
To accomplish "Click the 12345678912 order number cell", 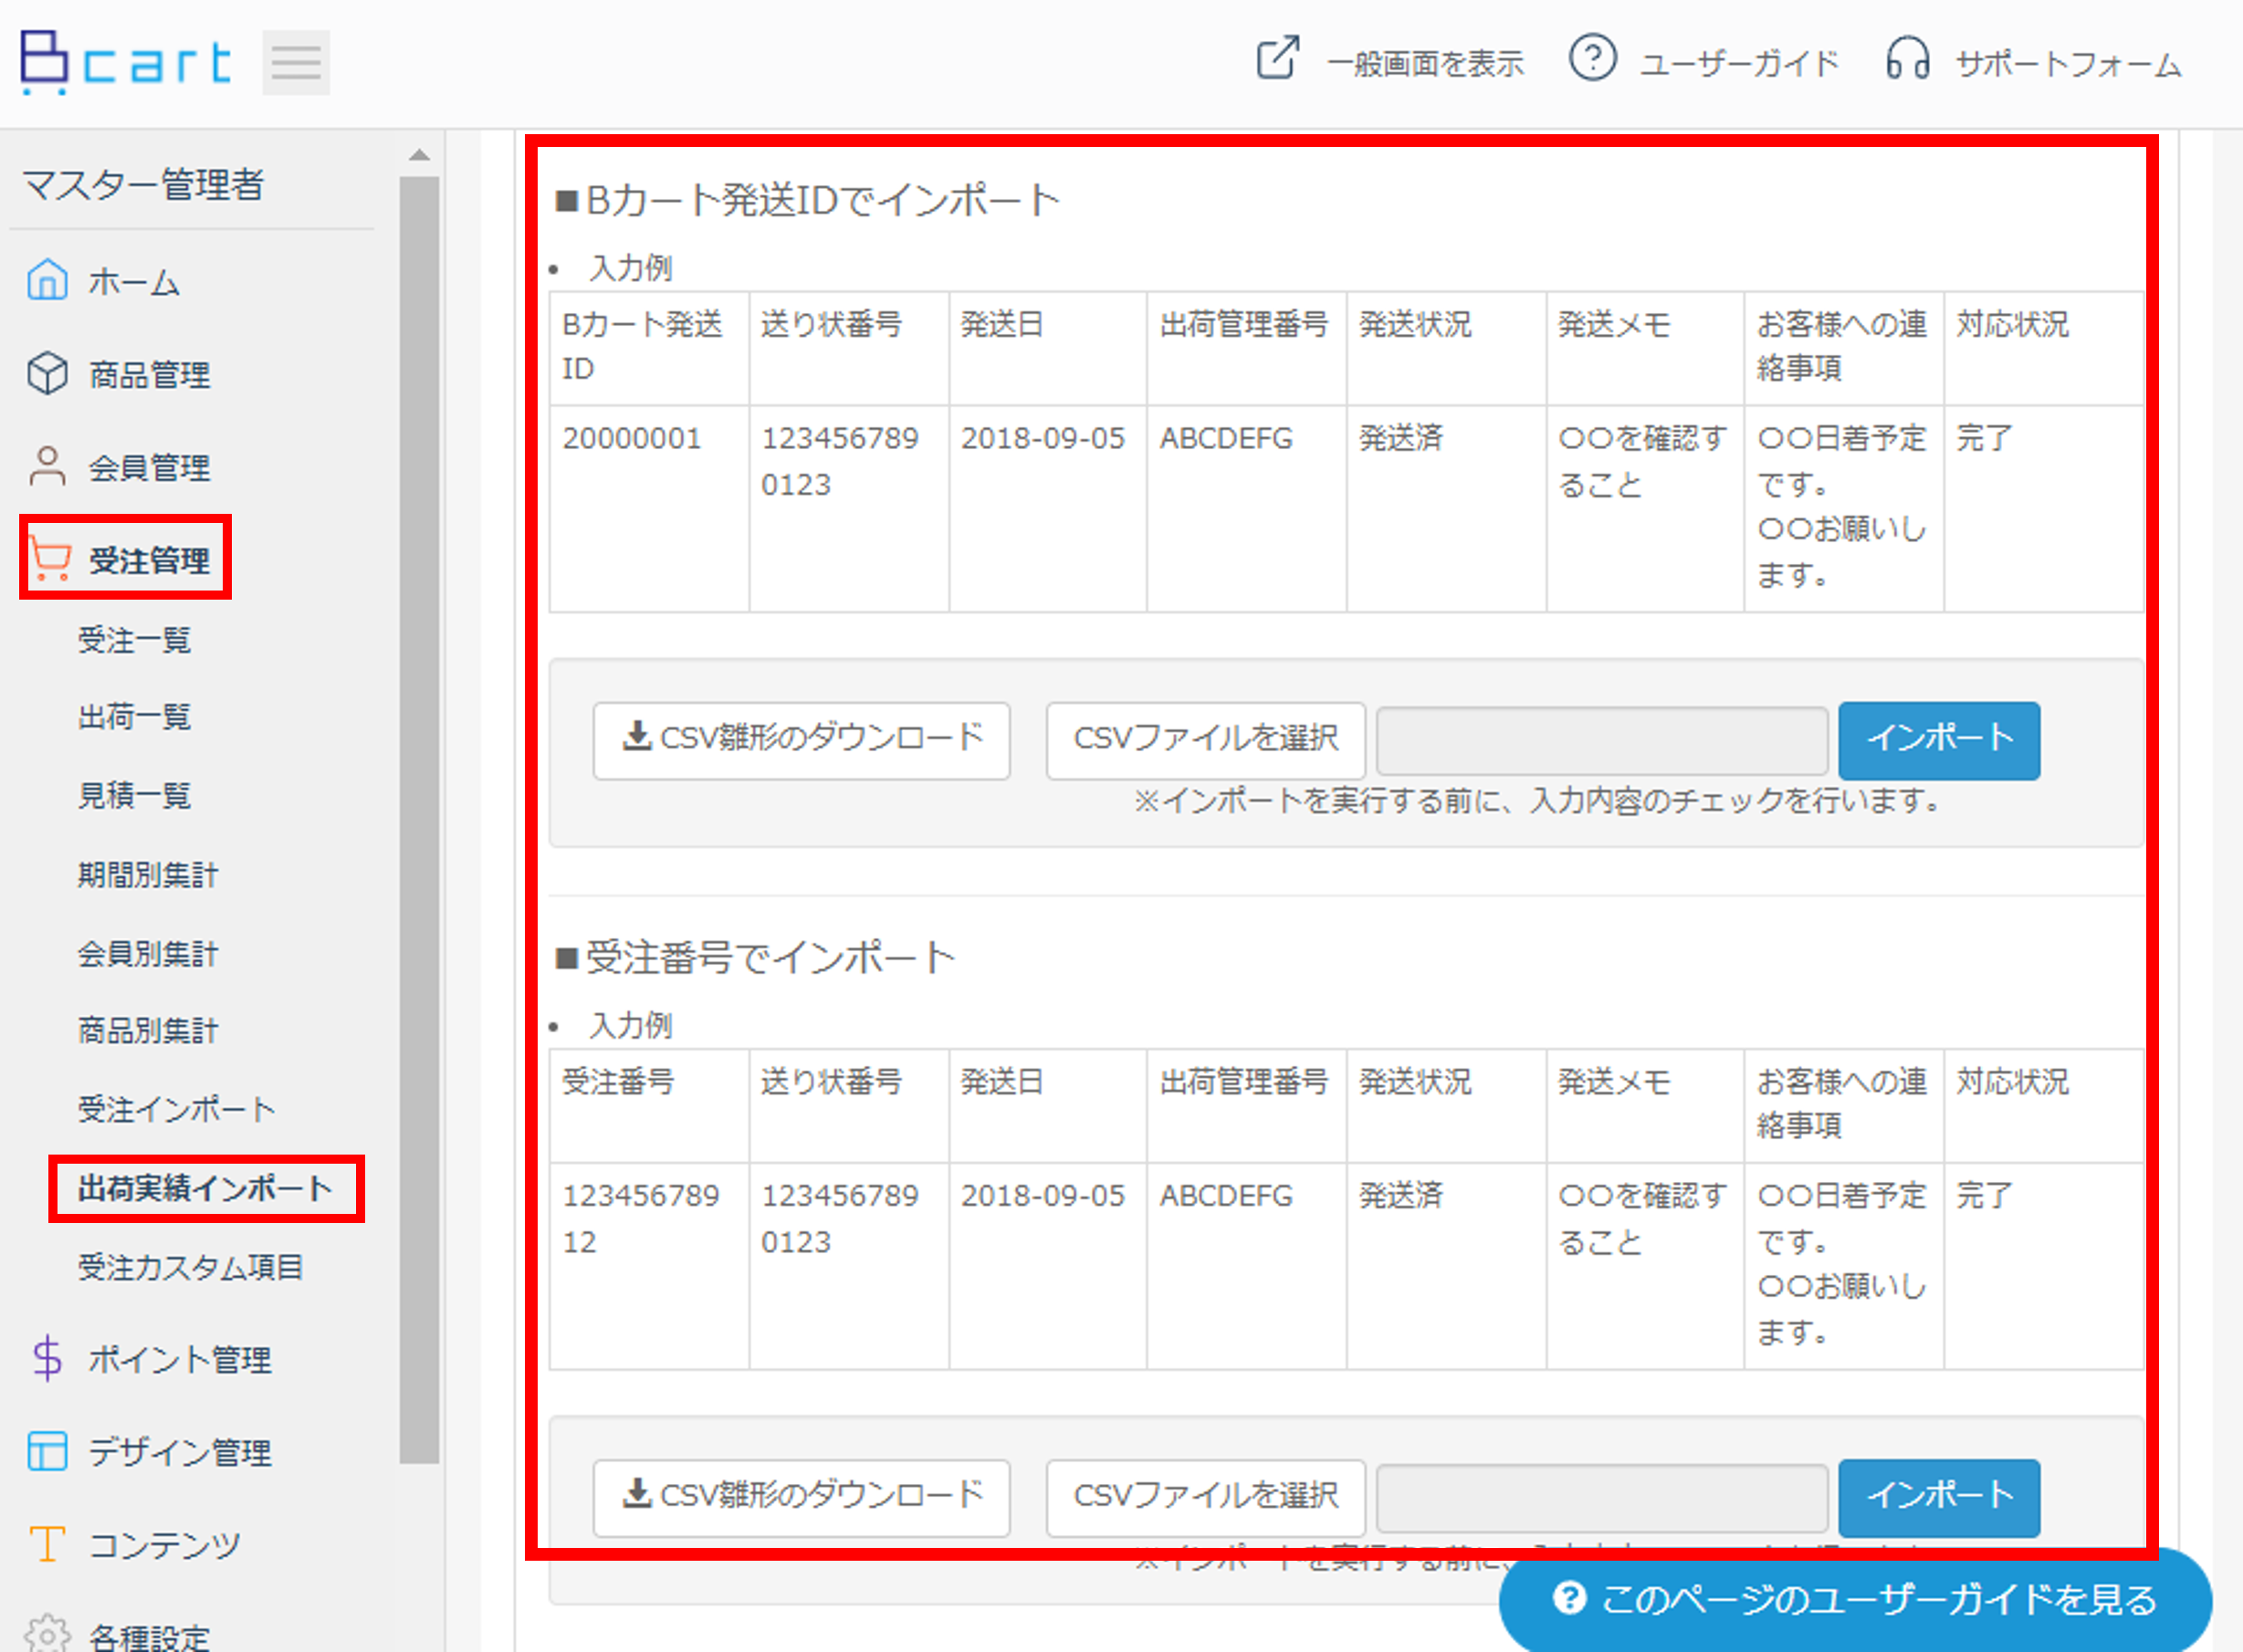I will tap(648, 1265).
